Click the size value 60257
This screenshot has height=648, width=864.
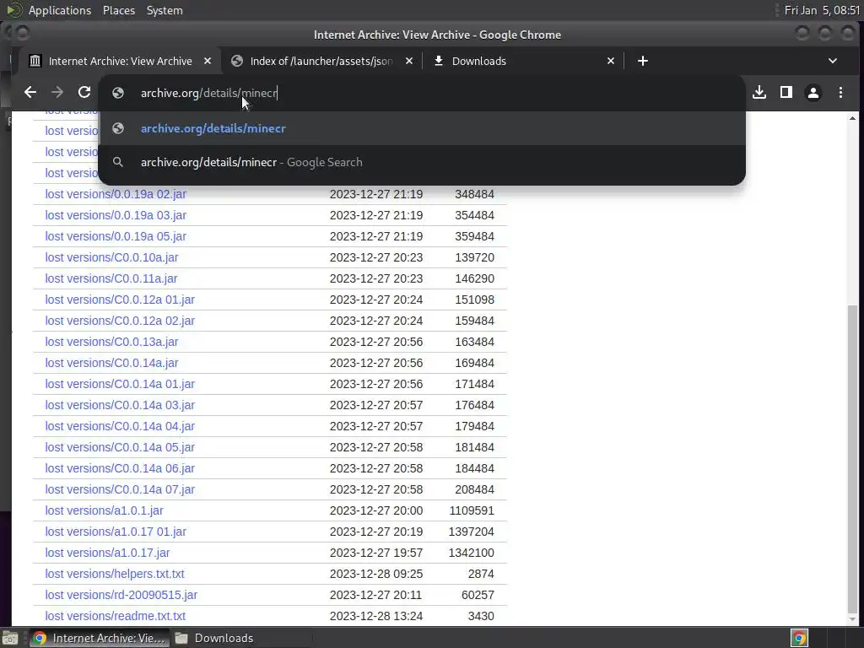(478, 595)
